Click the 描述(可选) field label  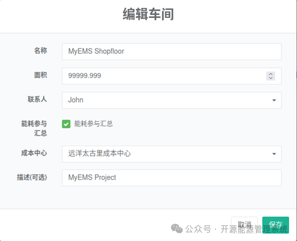32,178
